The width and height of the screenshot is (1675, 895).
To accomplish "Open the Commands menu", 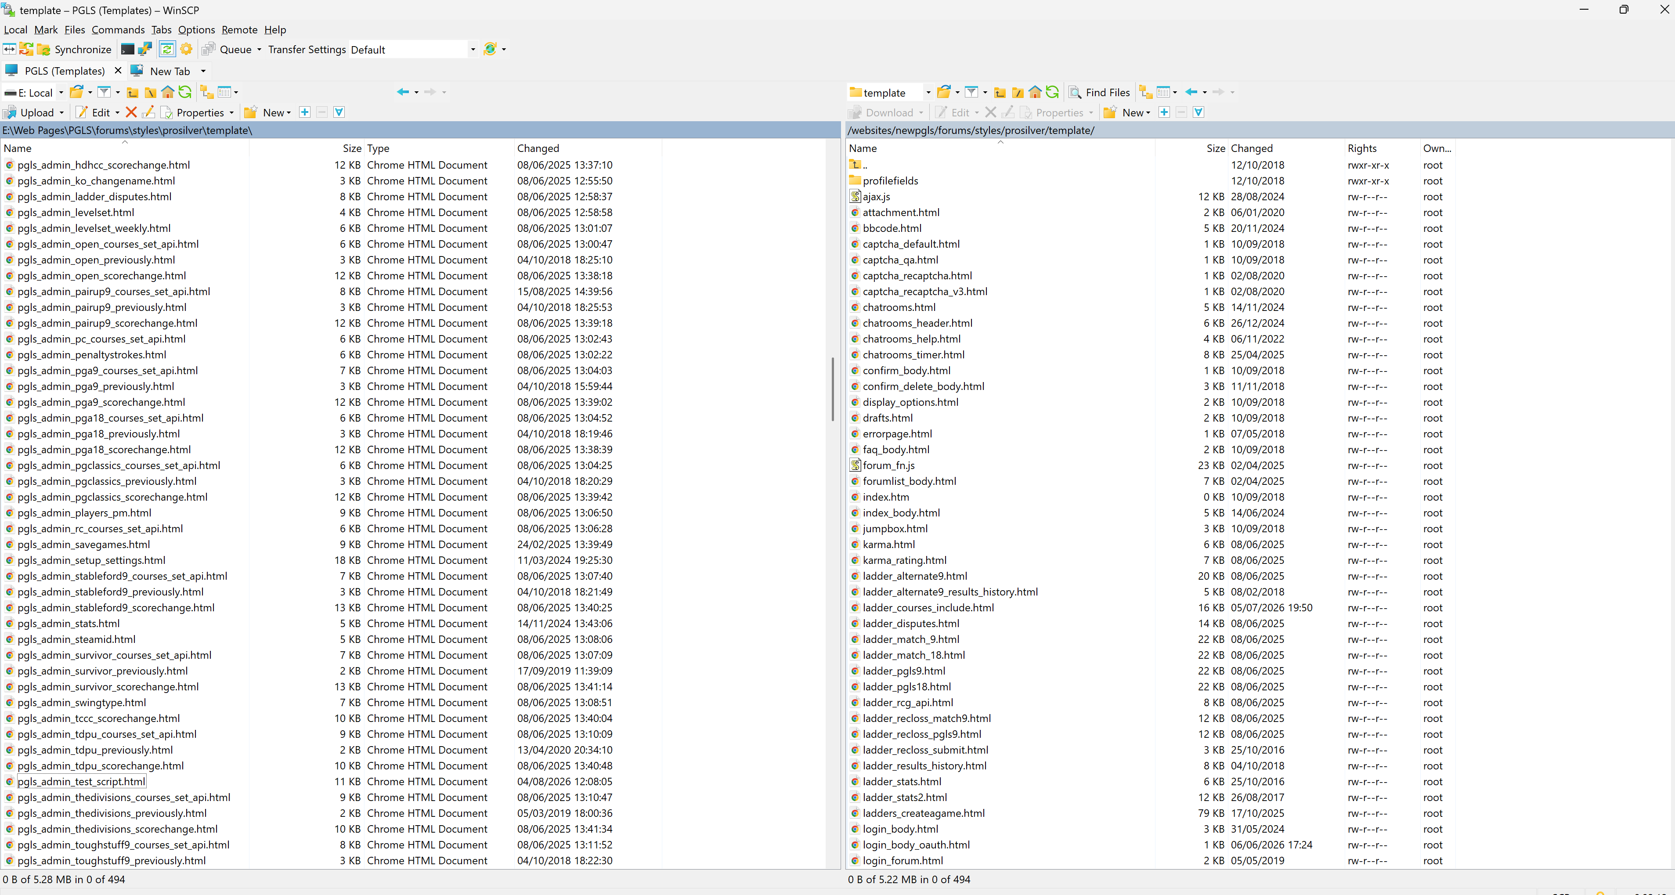I will (x=118, y=29).
